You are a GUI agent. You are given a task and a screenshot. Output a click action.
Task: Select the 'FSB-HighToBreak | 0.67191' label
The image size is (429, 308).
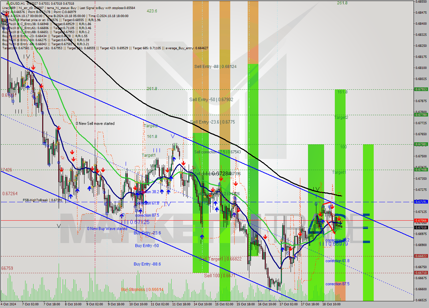click(x=43, y=200)
